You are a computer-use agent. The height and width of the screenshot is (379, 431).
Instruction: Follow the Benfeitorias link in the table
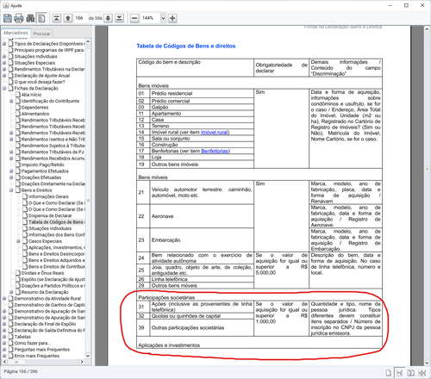[215, 151]
